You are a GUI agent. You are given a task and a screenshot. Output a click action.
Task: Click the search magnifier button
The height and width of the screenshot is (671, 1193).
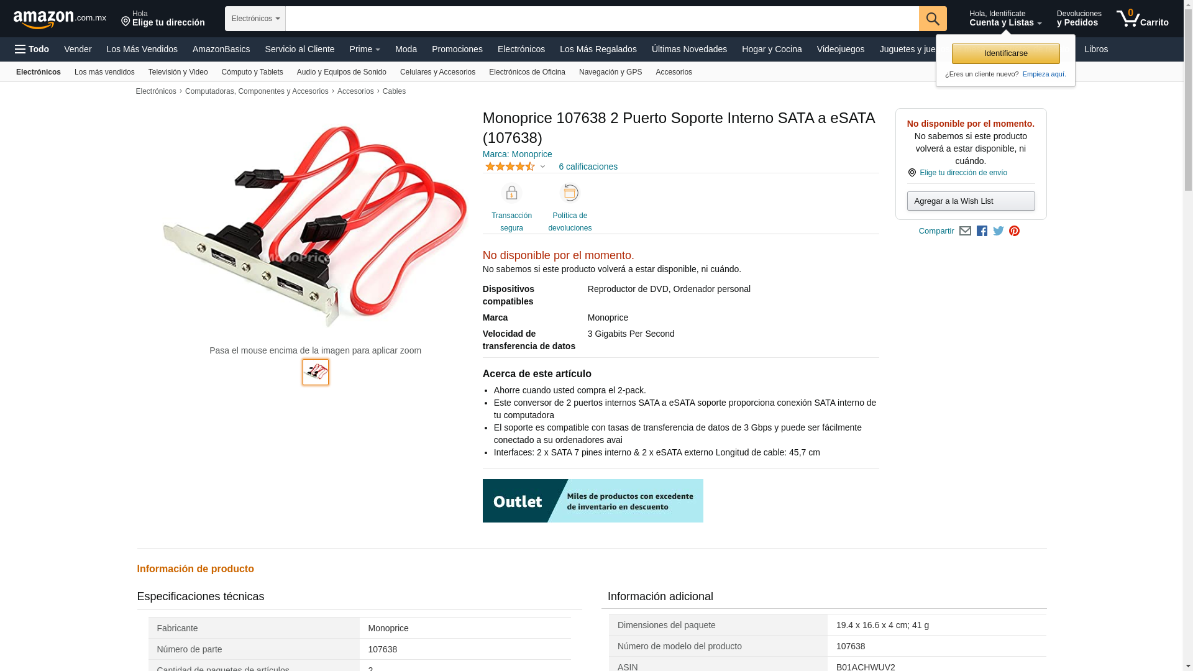(x=933, y=19)
